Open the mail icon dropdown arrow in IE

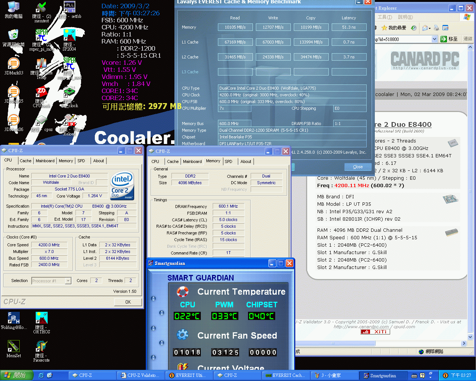(x=430, y=28)
